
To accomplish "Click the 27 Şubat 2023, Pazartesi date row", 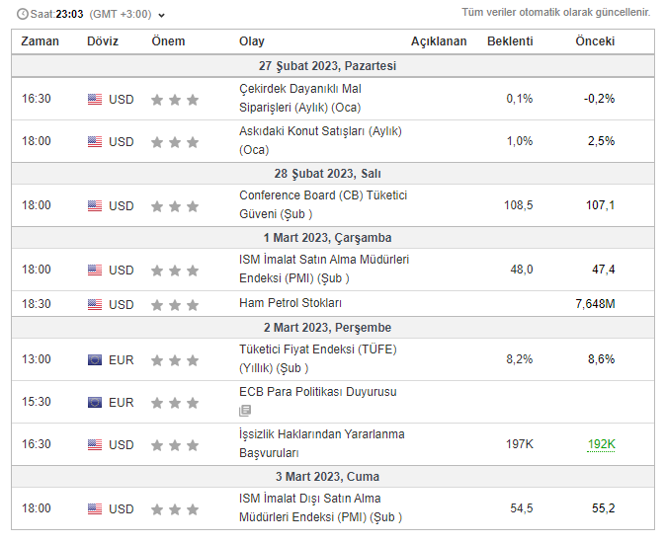I will [327, 66].
